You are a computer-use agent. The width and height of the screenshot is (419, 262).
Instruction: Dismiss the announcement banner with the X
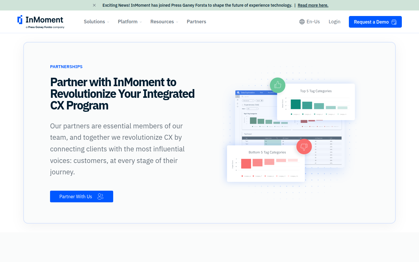94,5
